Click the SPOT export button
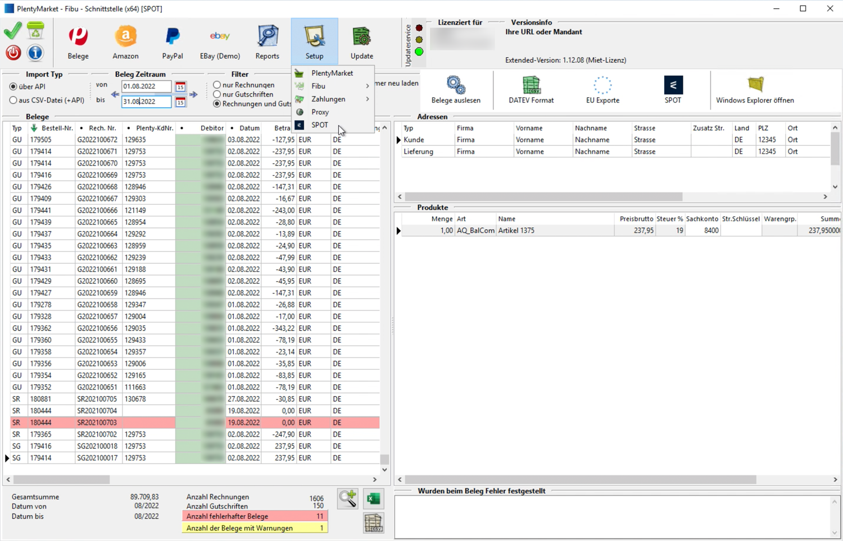This screenshot has height=541, width=843. pos(673,89)
